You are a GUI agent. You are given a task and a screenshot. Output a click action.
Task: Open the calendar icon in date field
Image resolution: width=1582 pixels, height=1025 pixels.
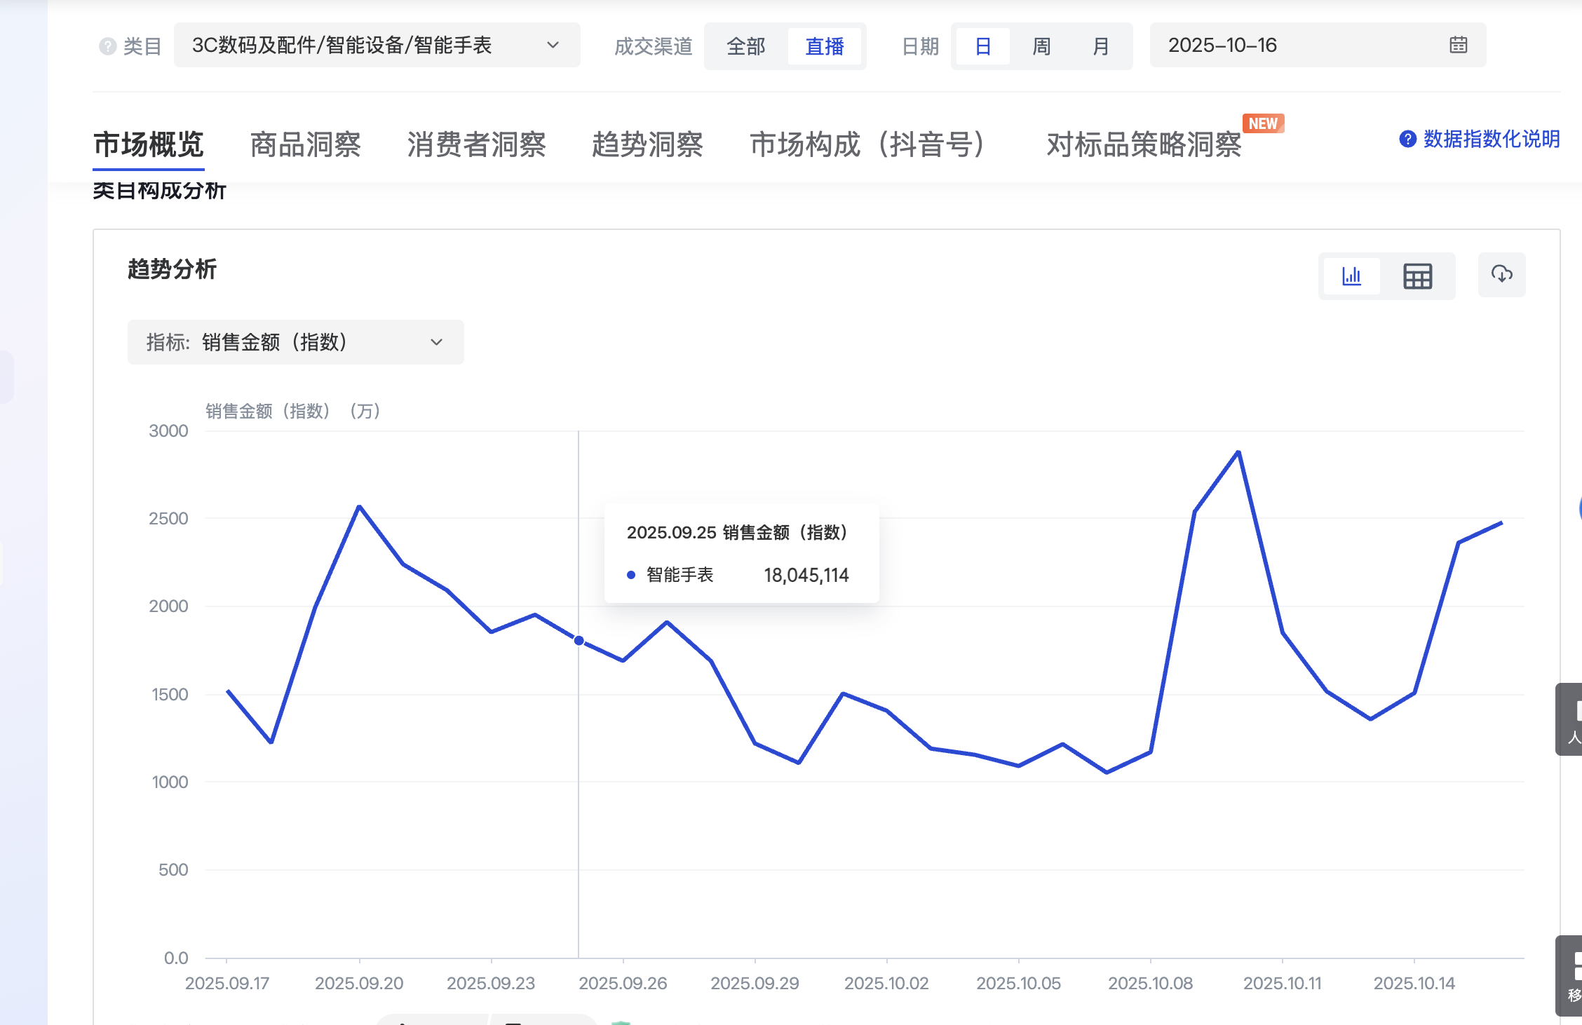[x=1458, y=45]
